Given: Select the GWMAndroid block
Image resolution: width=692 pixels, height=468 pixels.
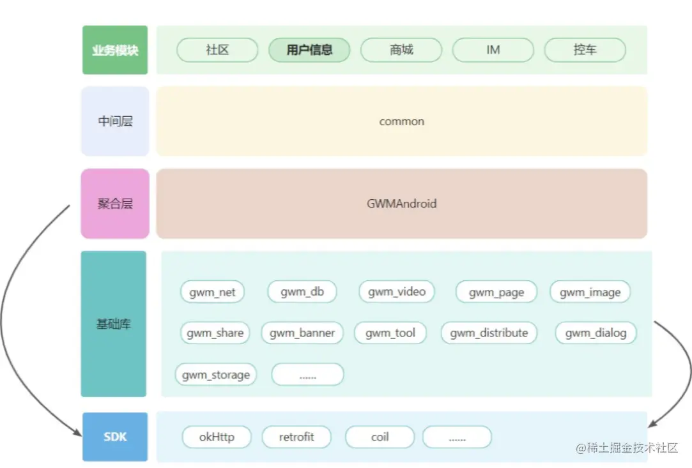Looking at the screenshot, I should pos(402,203).
